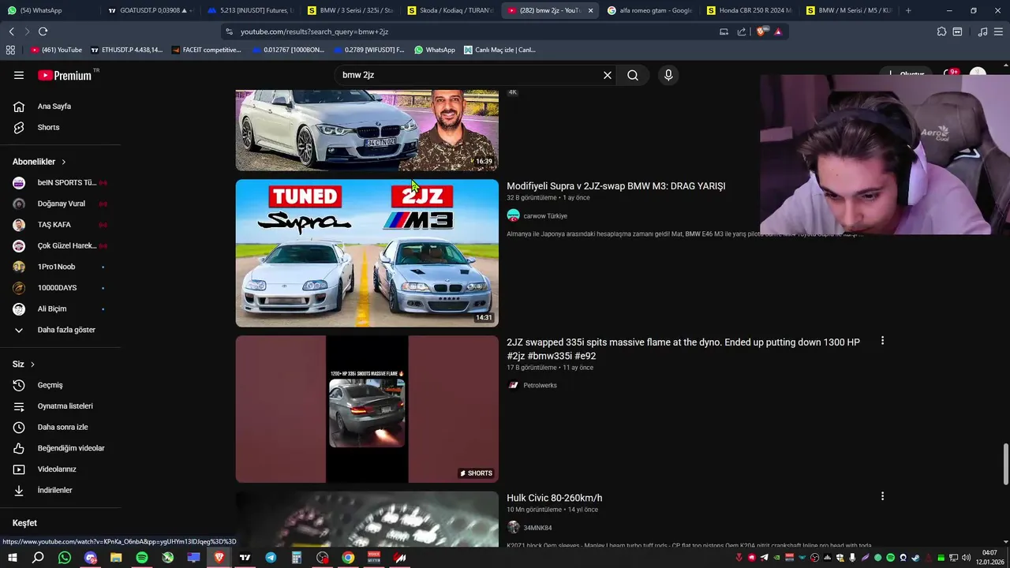
Task: Click the Modifiyeli Supra v 2JZ-swap title
Action: 615,186
